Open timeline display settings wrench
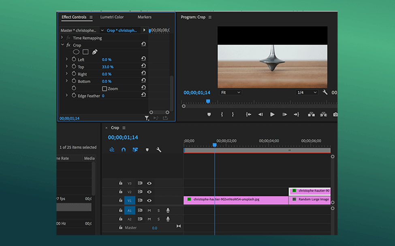Screen dimensions: 395x246 pos(159,150)
